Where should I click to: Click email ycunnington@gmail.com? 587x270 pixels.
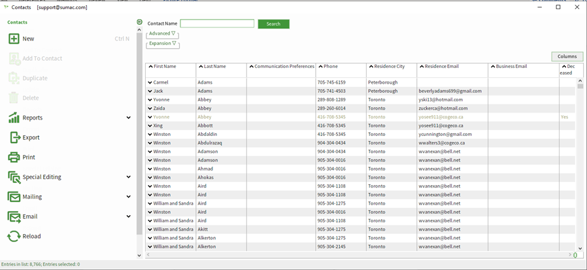click(x=445, y=135)
